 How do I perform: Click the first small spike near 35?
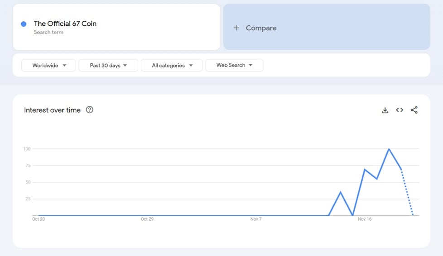coord(341,192)
